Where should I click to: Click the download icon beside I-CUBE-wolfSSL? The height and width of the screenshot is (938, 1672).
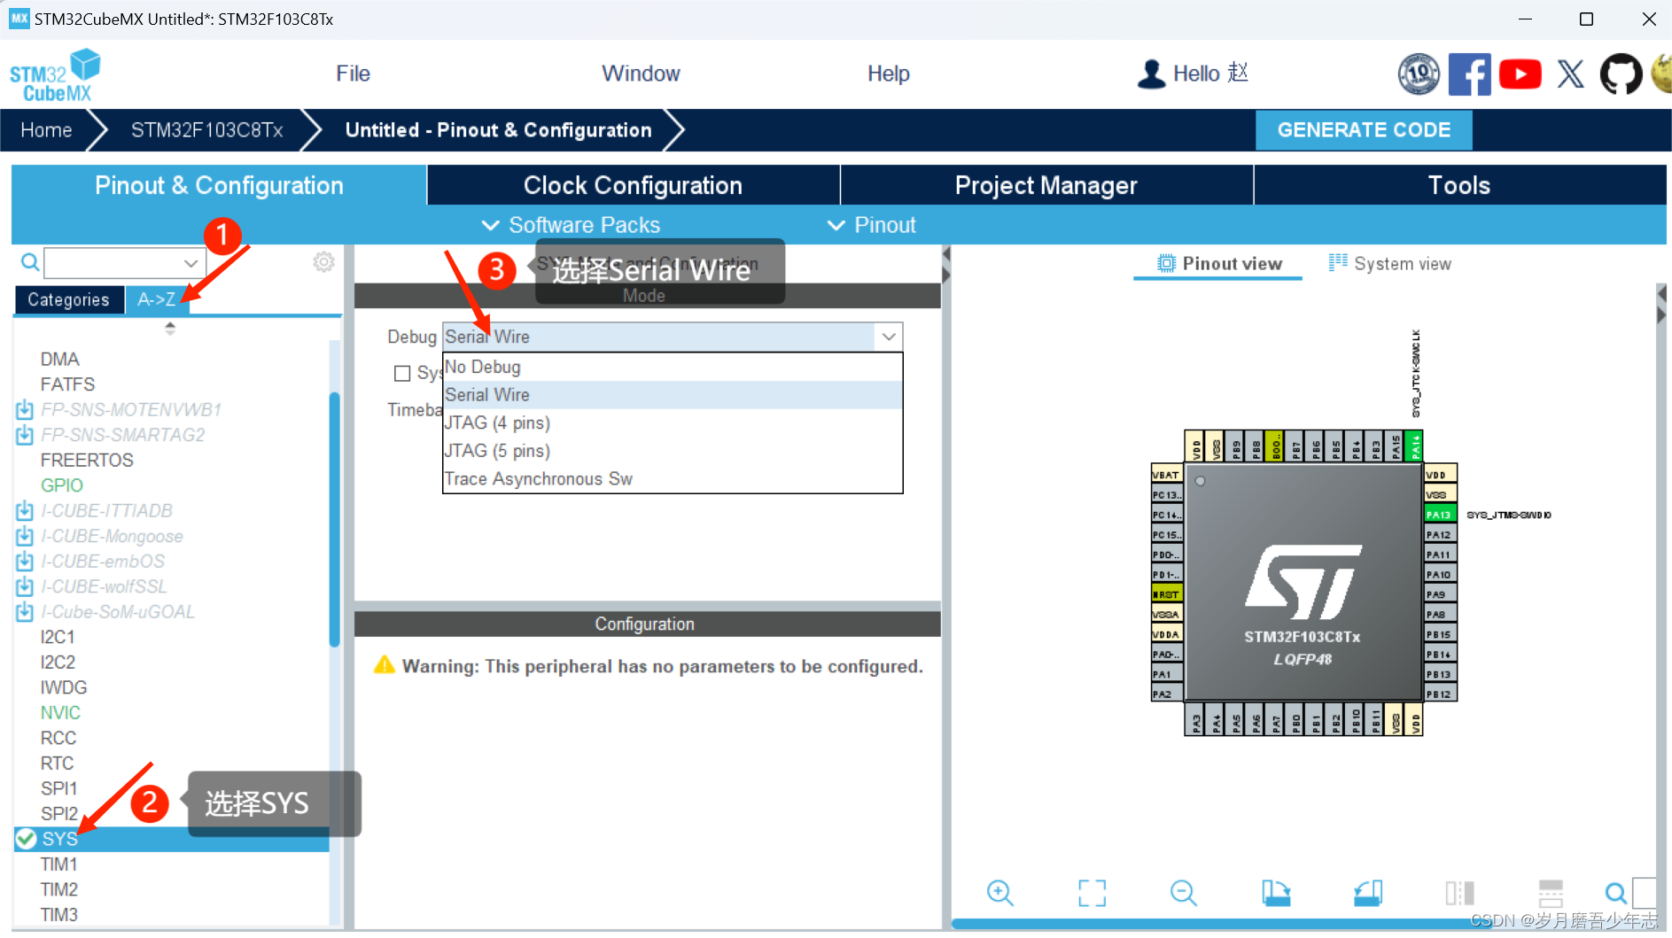click(25, 586)
